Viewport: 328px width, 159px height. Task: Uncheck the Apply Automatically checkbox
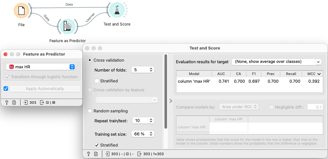(6, 88)
